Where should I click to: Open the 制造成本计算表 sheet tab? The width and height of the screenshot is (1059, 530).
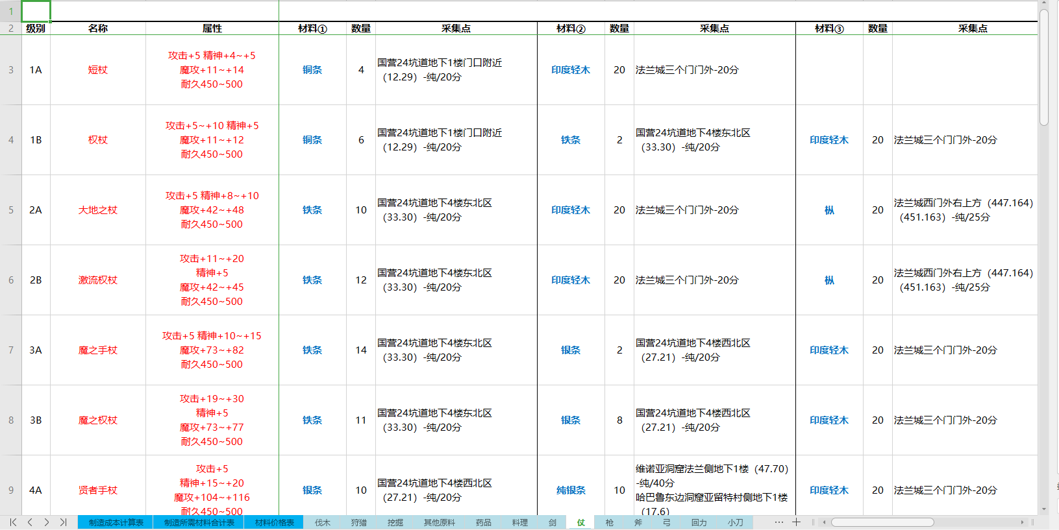(116, 523)
